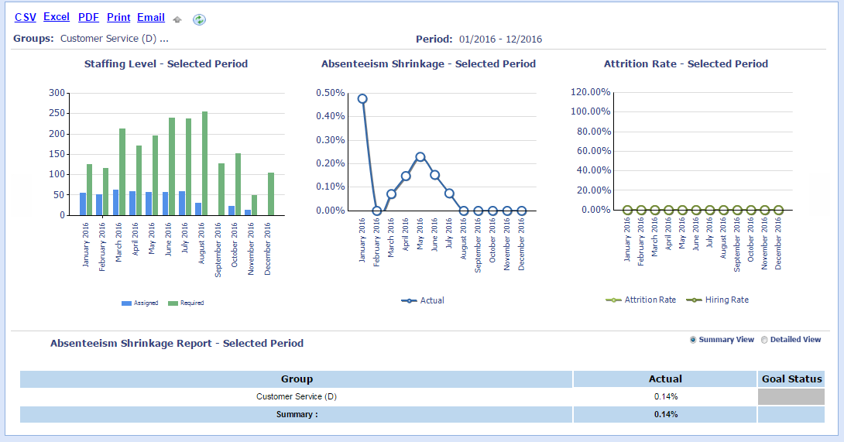844x442 pixels.
Task: Print the report
Action: (118, 17)
